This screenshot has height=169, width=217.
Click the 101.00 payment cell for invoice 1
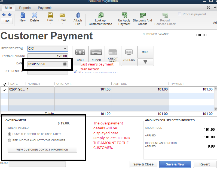[x=191, y=90]
